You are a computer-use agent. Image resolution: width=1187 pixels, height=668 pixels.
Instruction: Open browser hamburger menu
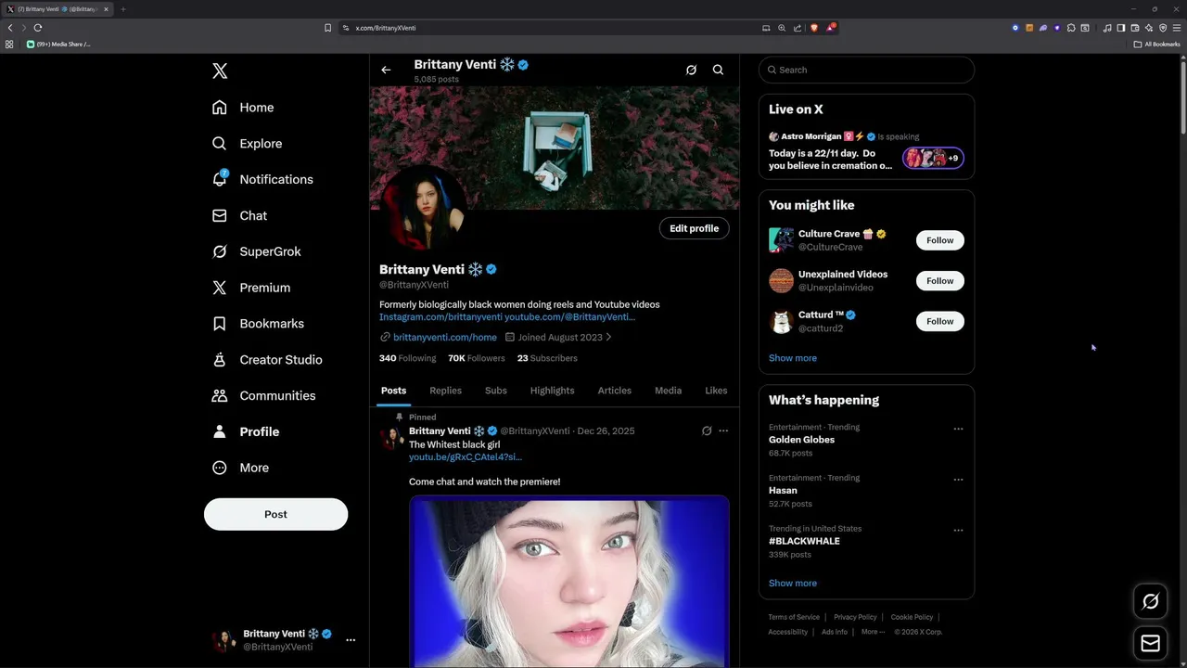coord(1177,28)
